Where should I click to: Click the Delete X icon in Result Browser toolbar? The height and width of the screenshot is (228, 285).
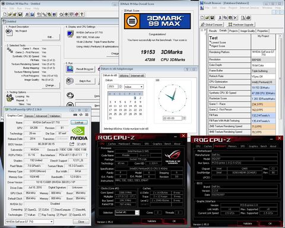[x=235, y=18]
